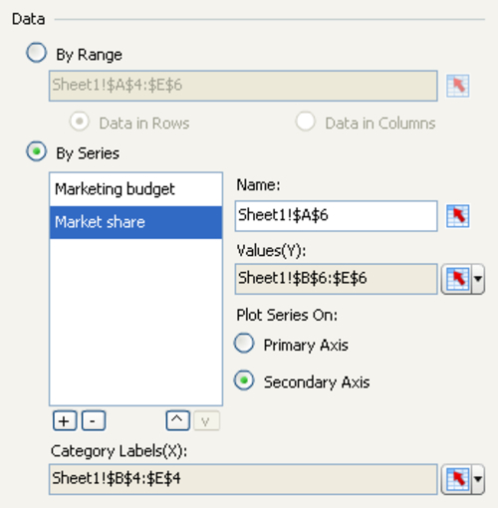This screenshot has width=498, height=508.
Task: Open dropdown arrow beside Category Labels picker
Action: [478, 479]
